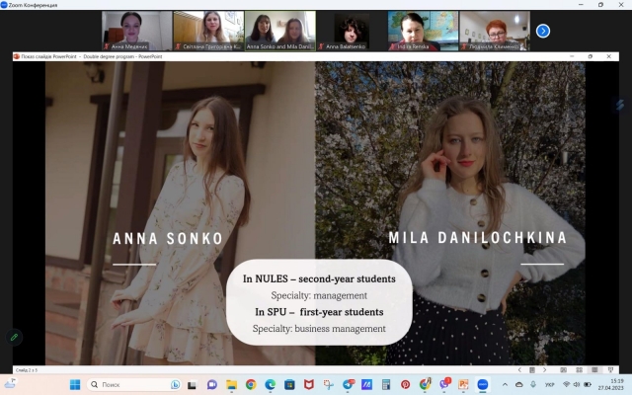
Task: Minimize the Zoom Конференция window
Action: coord(581,5)
